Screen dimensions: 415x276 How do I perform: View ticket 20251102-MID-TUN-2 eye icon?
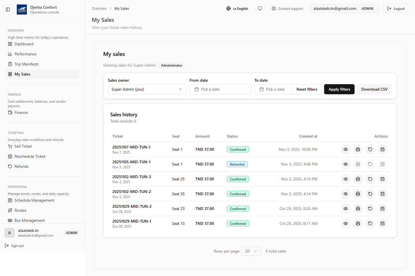[x=346, y=194]
